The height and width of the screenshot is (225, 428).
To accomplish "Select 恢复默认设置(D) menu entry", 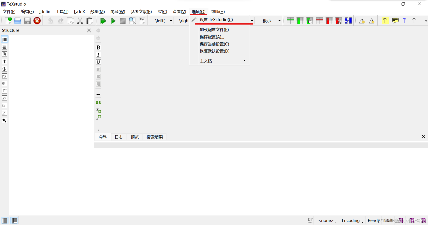I will coord(220,51).
